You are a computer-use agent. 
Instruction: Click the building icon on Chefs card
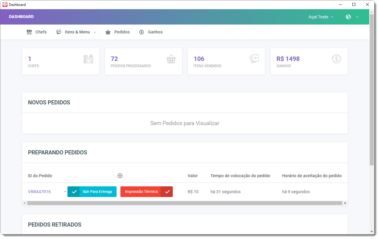point(88,59)
